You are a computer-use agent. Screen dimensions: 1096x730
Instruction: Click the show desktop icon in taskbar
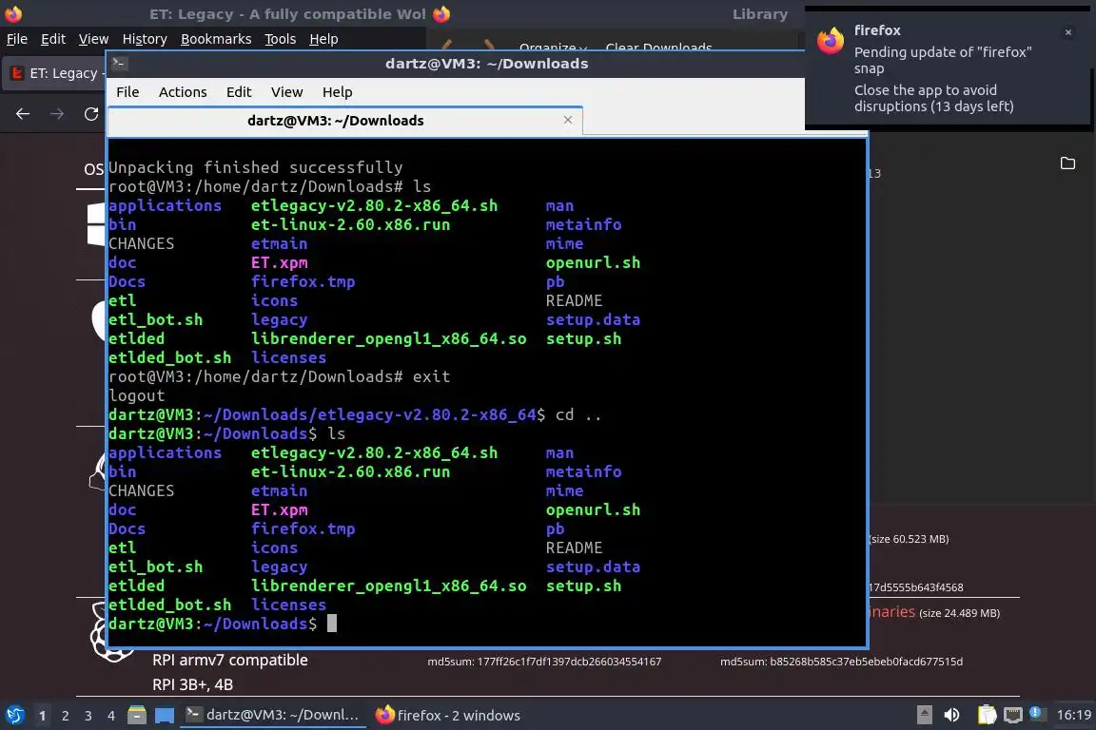(x=165, y=715)
